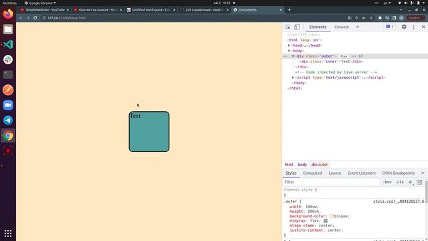Click the Styles pane scrollbar
This screenshot has width=428, height=241.
pyautogui.click(x=426, y=191)
